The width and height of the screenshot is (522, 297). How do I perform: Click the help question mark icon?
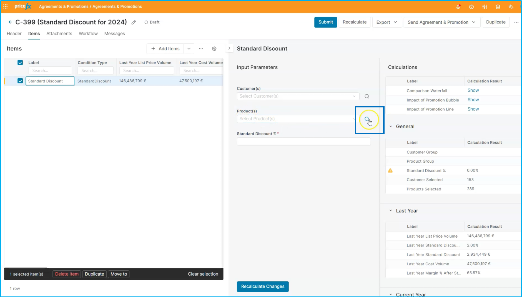point(471,7)
